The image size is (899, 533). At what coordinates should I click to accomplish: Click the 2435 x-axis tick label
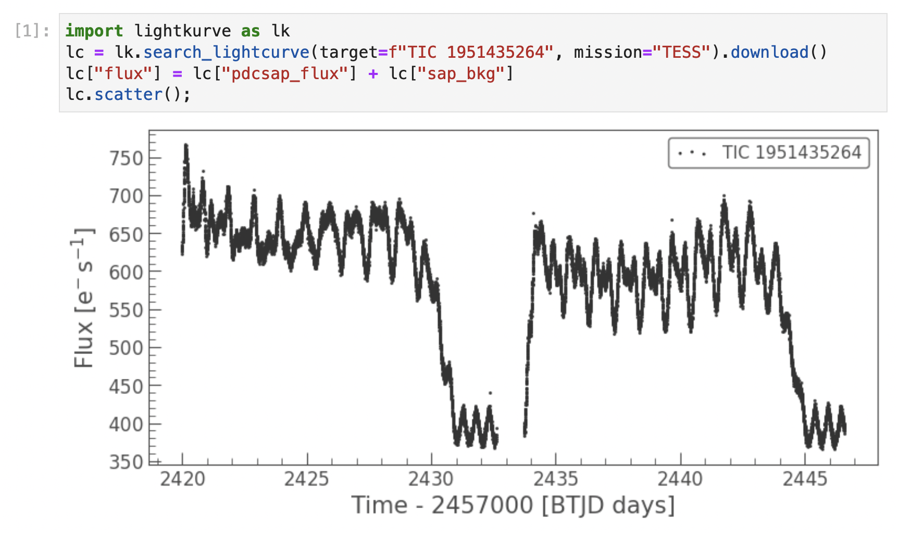coord(556,478)
